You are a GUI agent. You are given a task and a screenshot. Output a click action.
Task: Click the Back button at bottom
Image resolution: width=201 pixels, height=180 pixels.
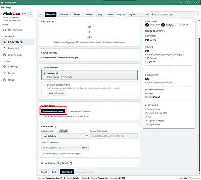point(54,172)
